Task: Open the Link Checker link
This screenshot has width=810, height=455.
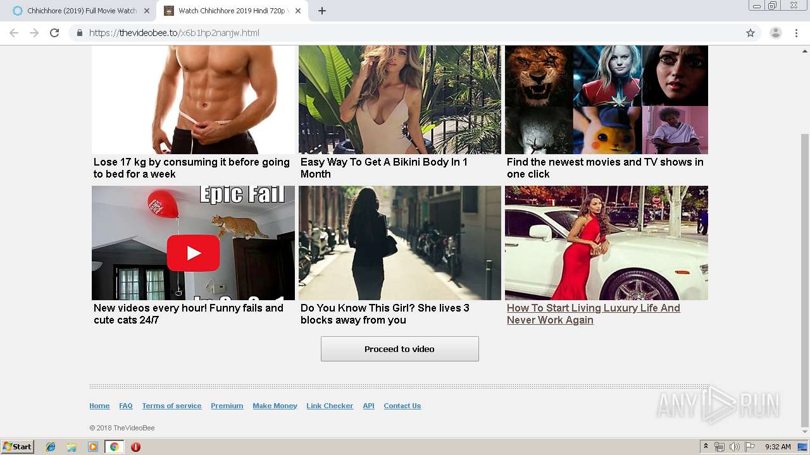Action: pos(330,406)
